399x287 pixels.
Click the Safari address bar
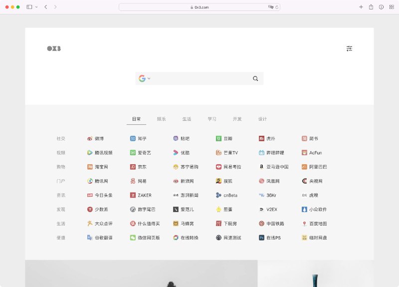point(199,7)
